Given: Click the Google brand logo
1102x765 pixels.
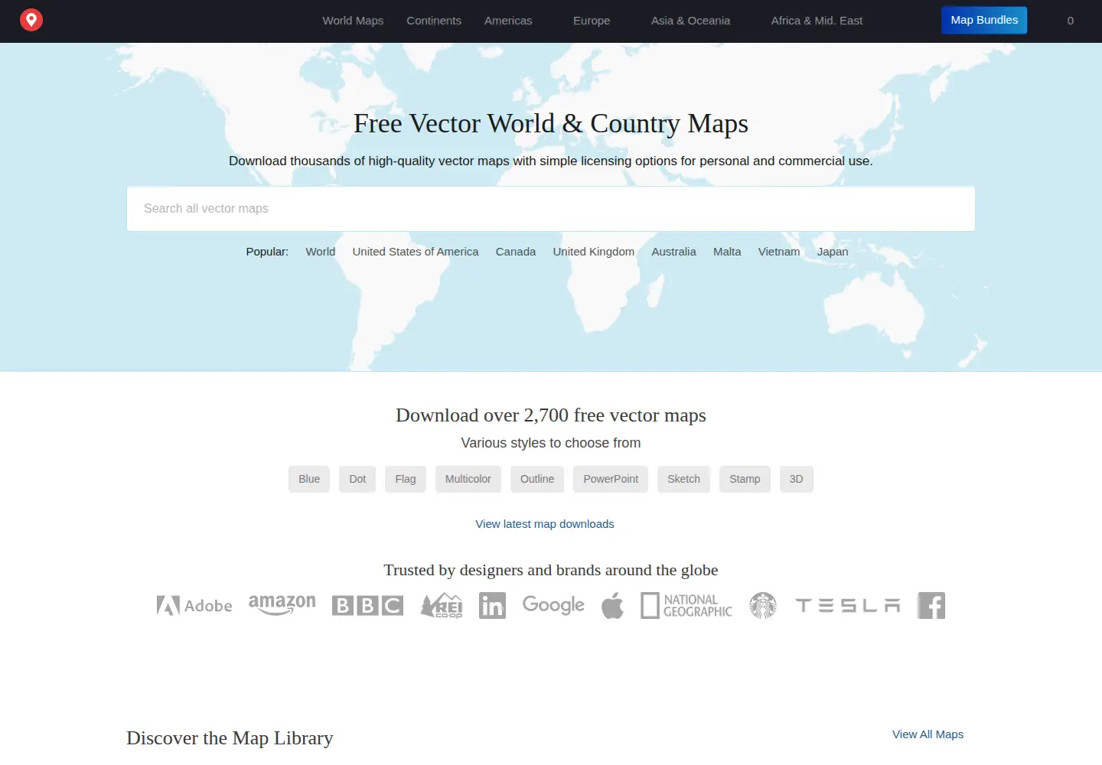Looking at the screenshot, I should [553, 605].
